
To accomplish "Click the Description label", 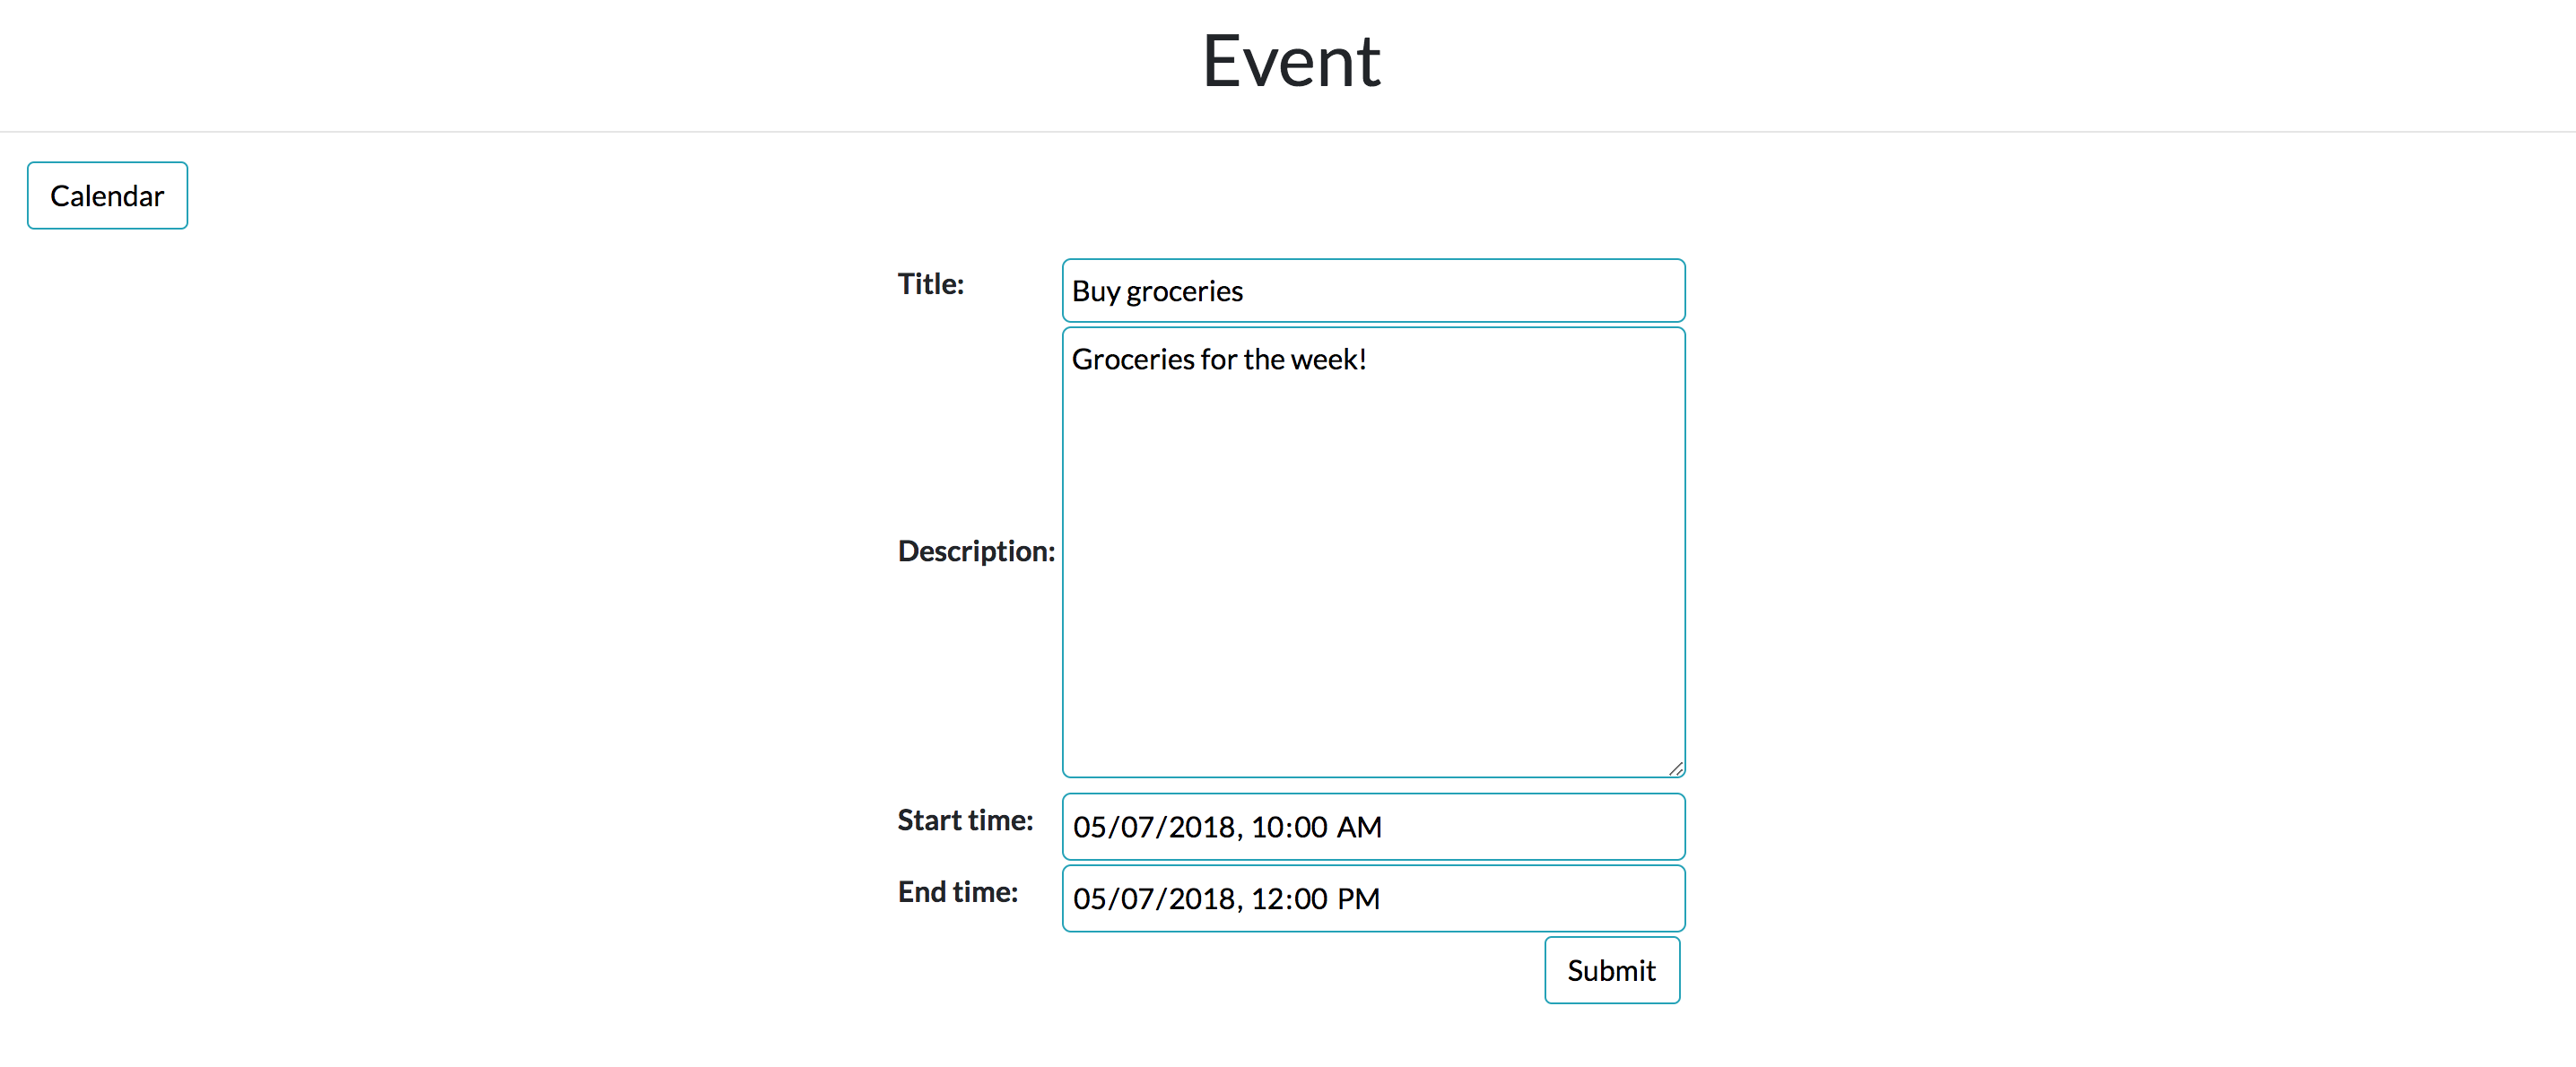I will pyautogui.click(x=975, y=551).
